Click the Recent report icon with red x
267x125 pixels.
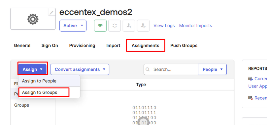[250, 98]
